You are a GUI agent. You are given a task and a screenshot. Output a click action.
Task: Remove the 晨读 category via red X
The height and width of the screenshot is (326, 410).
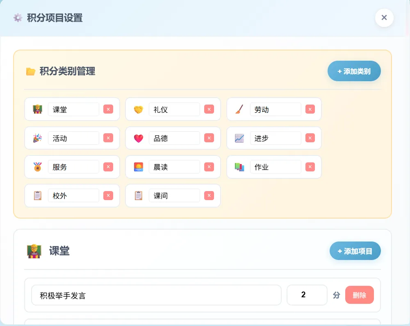[209, 167]
